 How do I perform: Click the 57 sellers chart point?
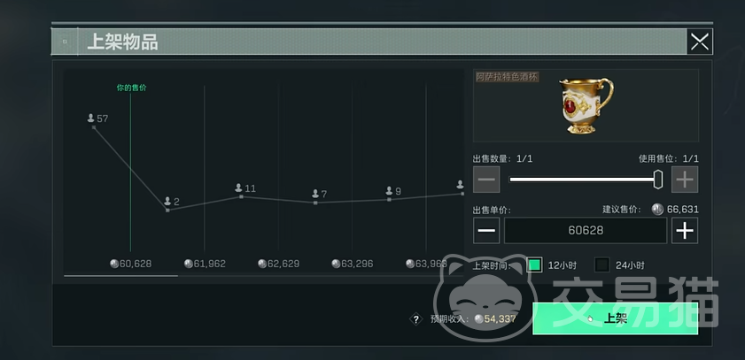click(x=94, y=127)
